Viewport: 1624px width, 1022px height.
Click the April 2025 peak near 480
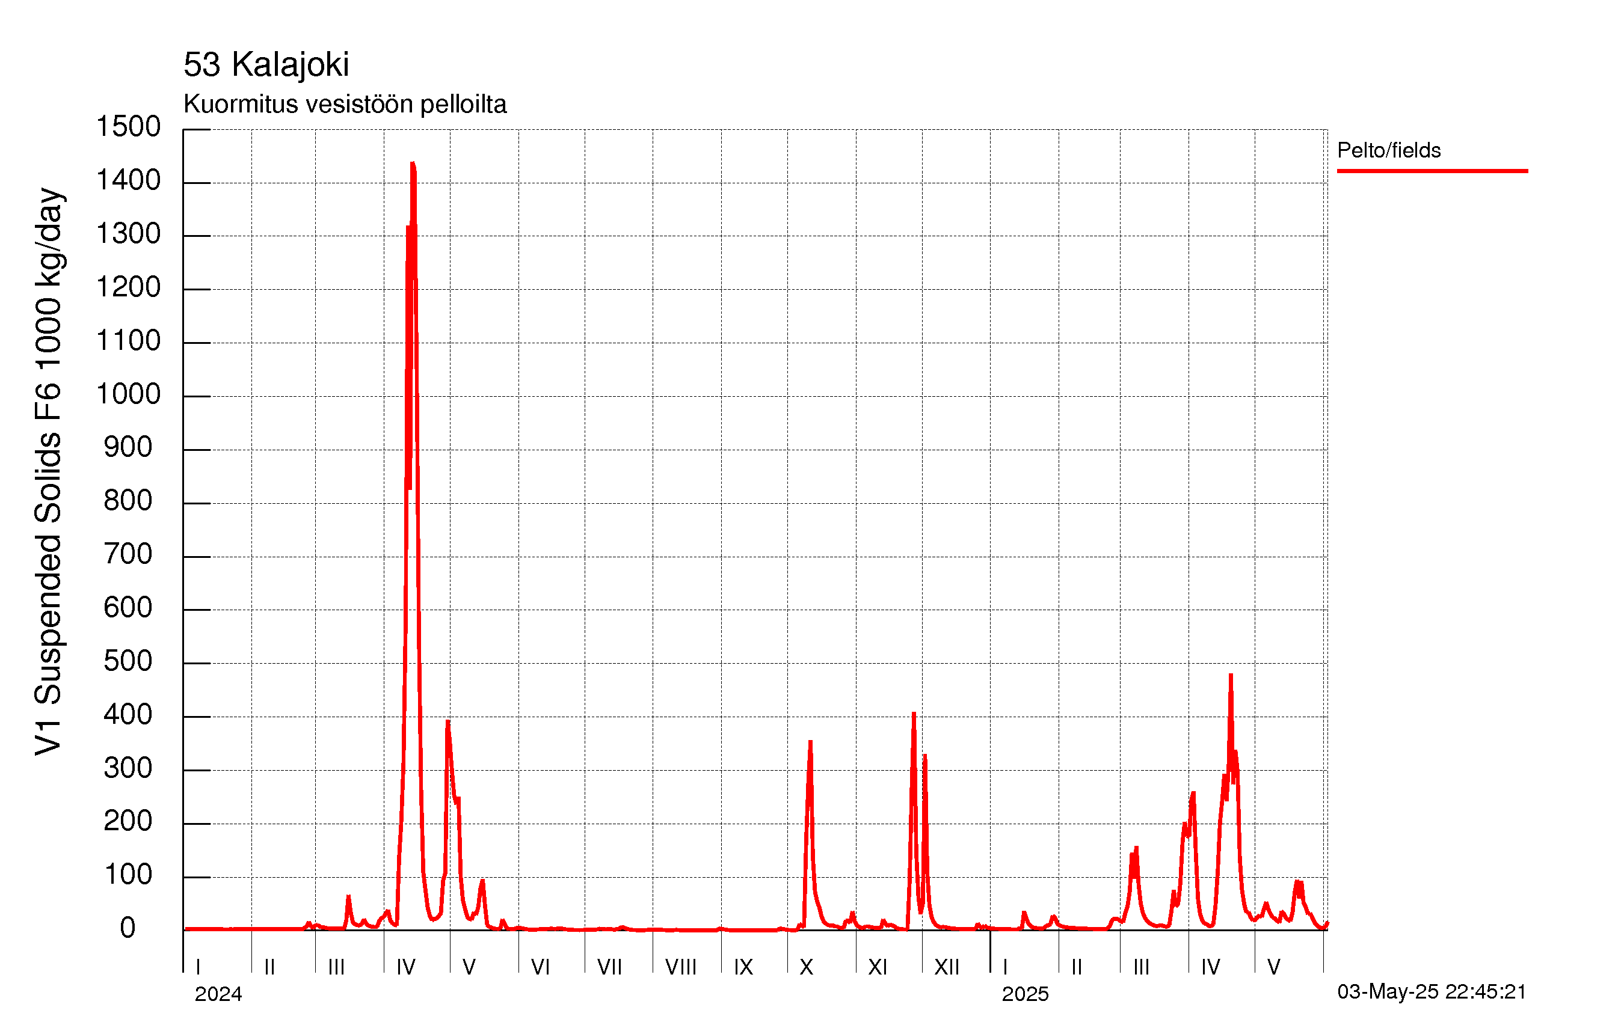1231,675
